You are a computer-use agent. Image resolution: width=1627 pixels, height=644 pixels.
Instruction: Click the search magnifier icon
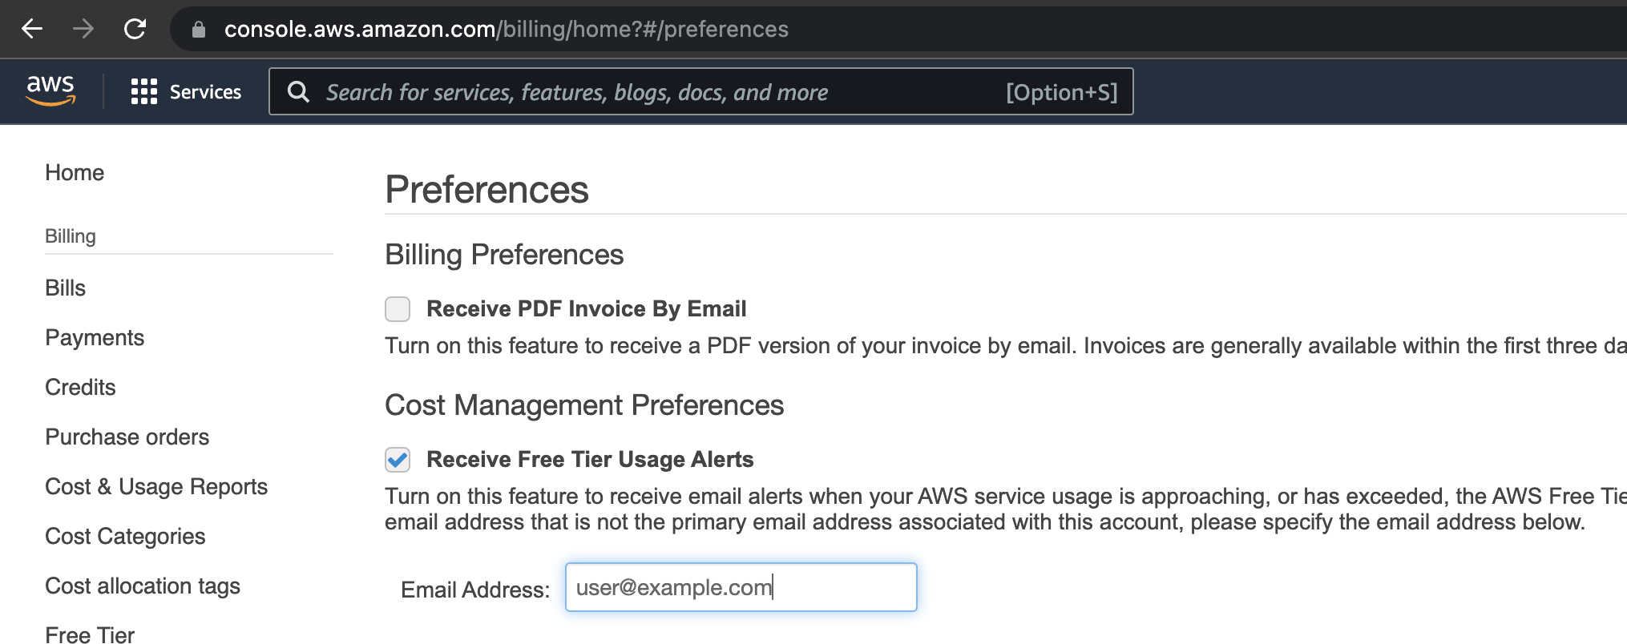pyautogui.click(x=297, y=91)
